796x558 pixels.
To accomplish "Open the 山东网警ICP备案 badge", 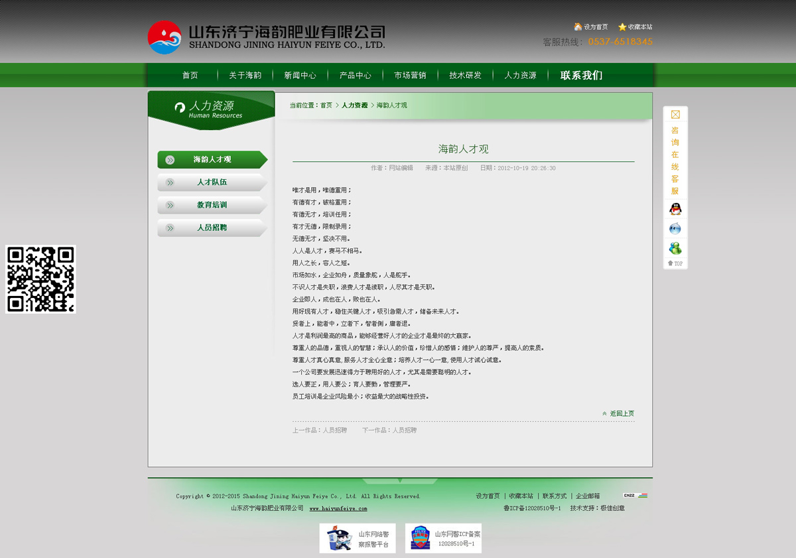I will tap(444, 538).
